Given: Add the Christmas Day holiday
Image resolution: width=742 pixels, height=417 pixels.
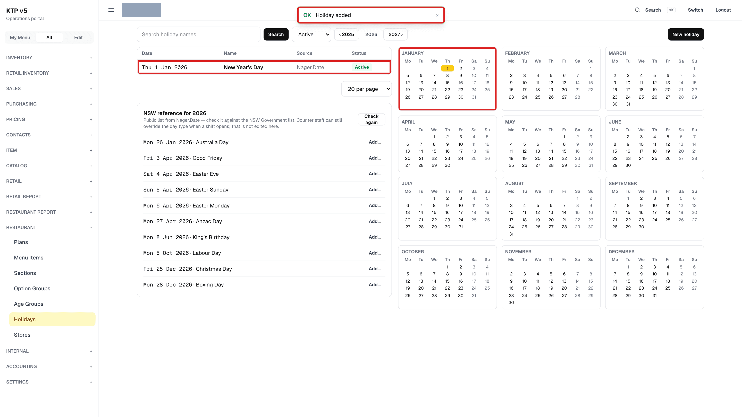Looking at the screenshot, I should click(374, 269).
